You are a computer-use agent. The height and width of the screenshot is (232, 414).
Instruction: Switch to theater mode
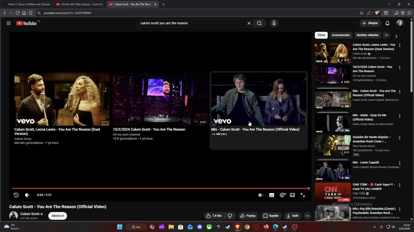pos(292,195)
